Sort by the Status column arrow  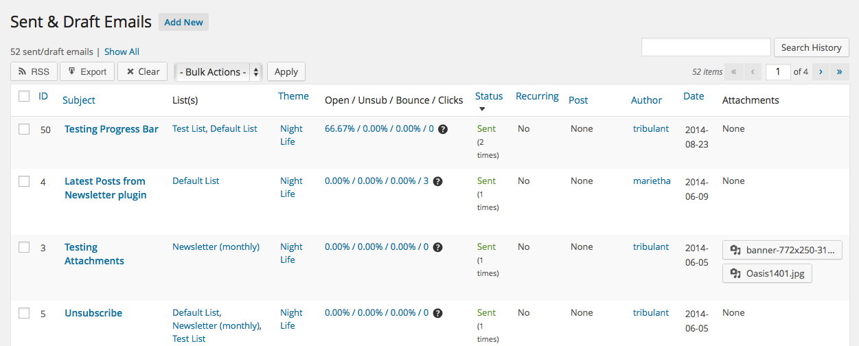pos(482,108)
